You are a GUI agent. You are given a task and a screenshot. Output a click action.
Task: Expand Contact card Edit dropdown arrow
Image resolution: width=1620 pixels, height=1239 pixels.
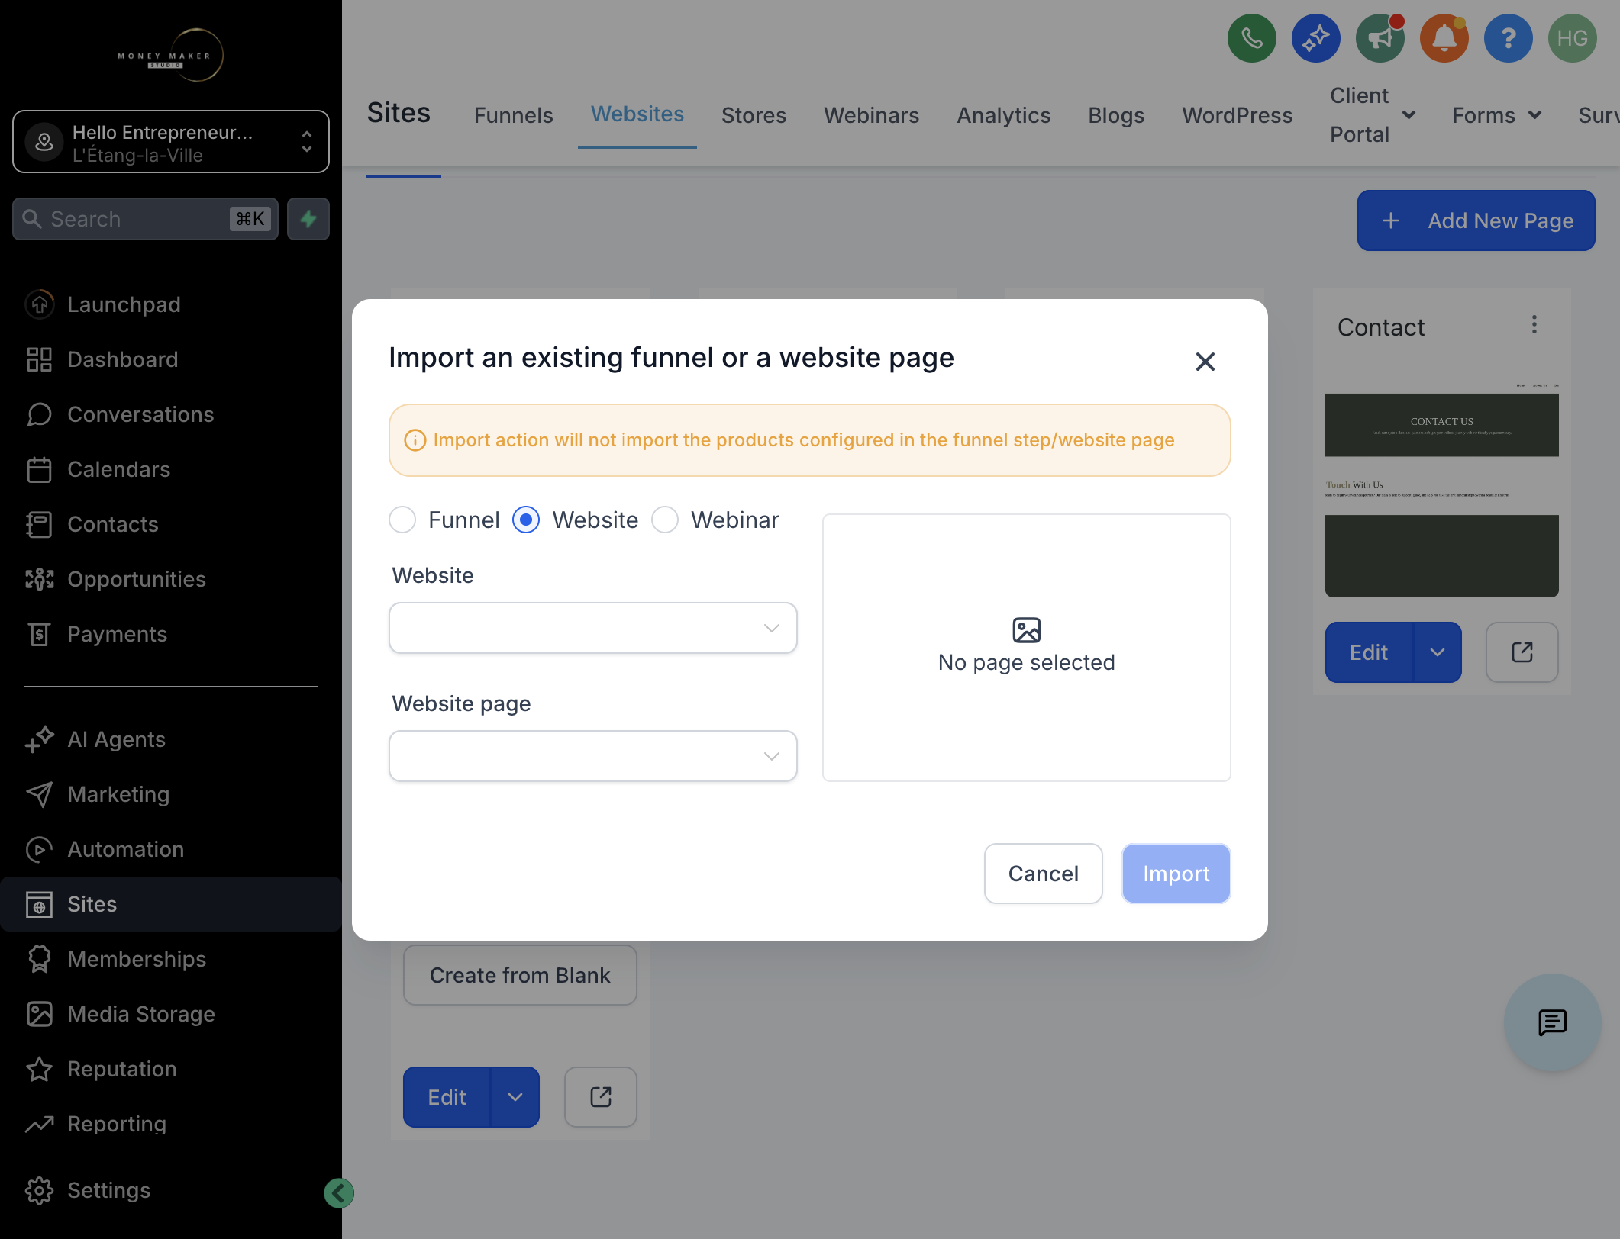pos(1438,652)
